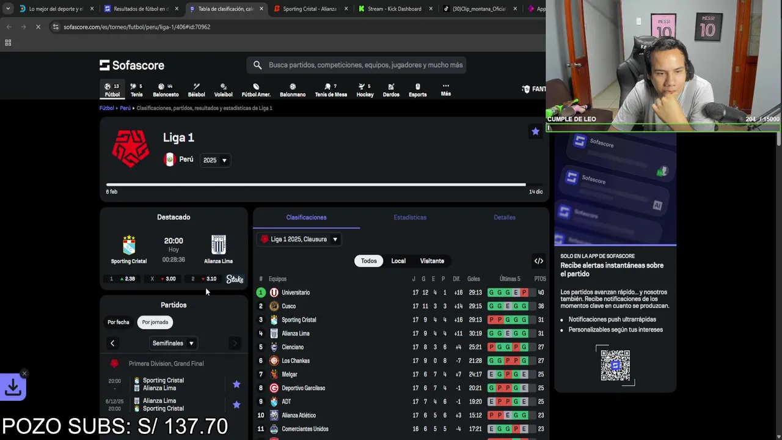This screenshot has height=440, width=782.
Task: Select the Visitante standings filter
Action: click(432, 261)
